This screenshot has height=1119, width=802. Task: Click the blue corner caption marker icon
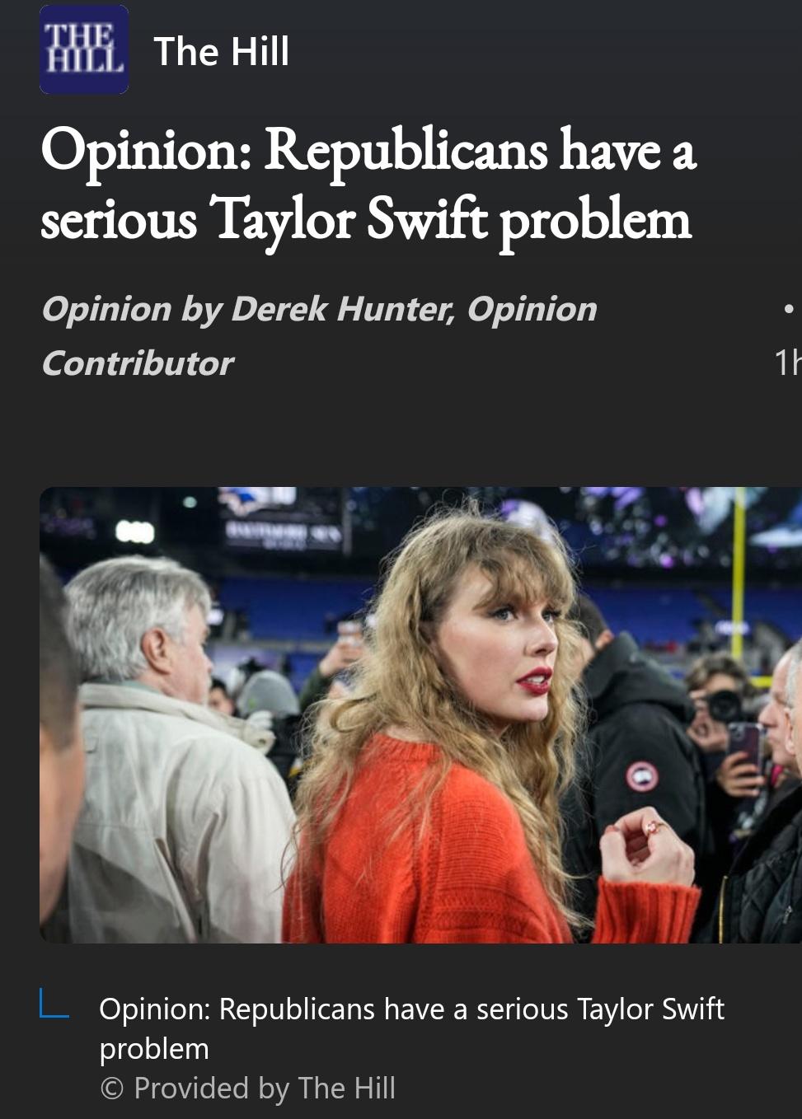[54, 1004]
